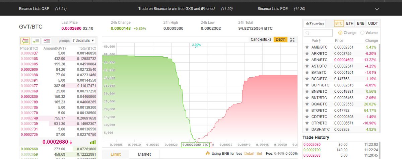This screenshot has height=159, width=402.
Task: Open Binance Lists POE announcement
Action: tap(273, 8)
